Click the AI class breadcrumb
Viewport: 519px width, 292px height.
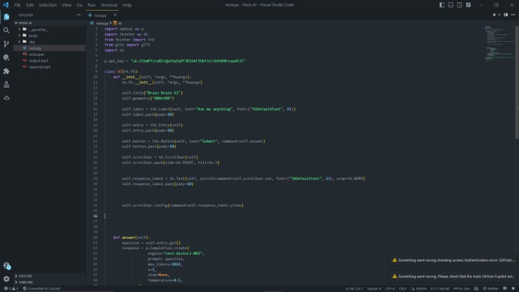pos(118,23)
